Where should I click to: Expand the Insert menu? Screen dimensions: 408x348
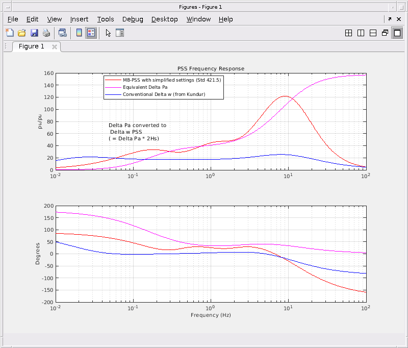(x=79, y=19)
